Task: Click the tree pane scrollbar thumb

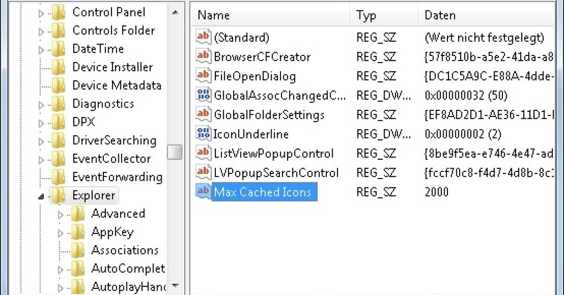Action: click(175, 152)
